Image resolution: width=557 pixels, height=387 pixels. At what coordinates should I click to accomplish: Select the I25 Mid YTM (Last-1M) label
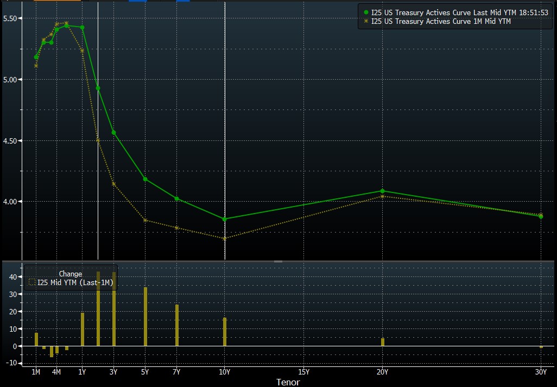[75, 282]
